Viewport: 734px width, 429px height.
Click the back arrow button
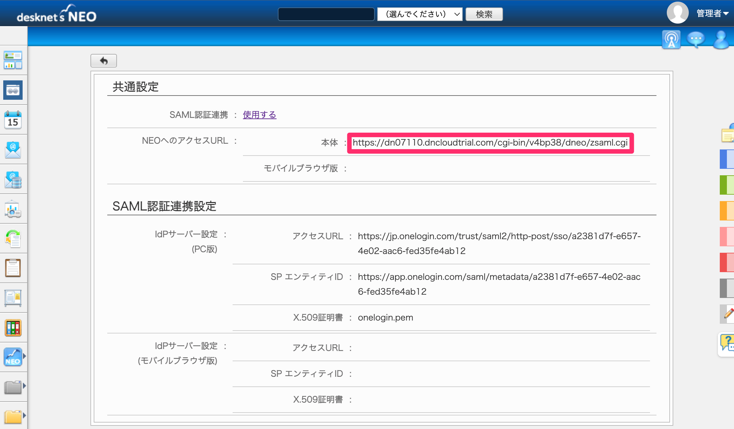[x=104, y=61]
